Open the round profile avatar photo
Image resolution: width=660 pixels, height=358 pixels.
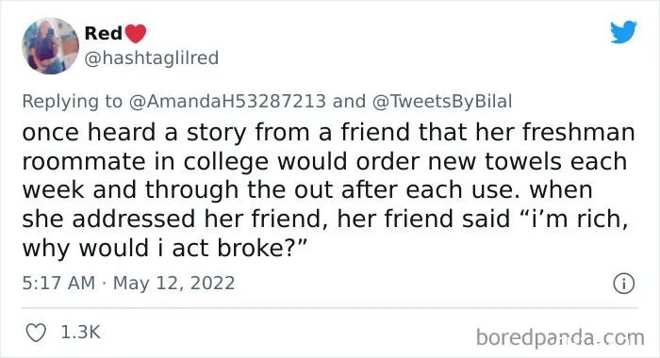(51, 46)
